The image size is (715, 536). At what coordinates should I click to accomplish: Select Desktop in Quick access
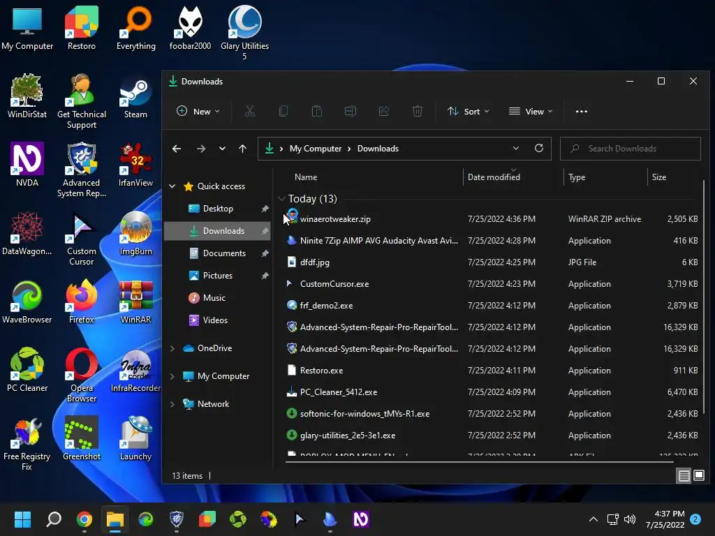tap(218, 208)
